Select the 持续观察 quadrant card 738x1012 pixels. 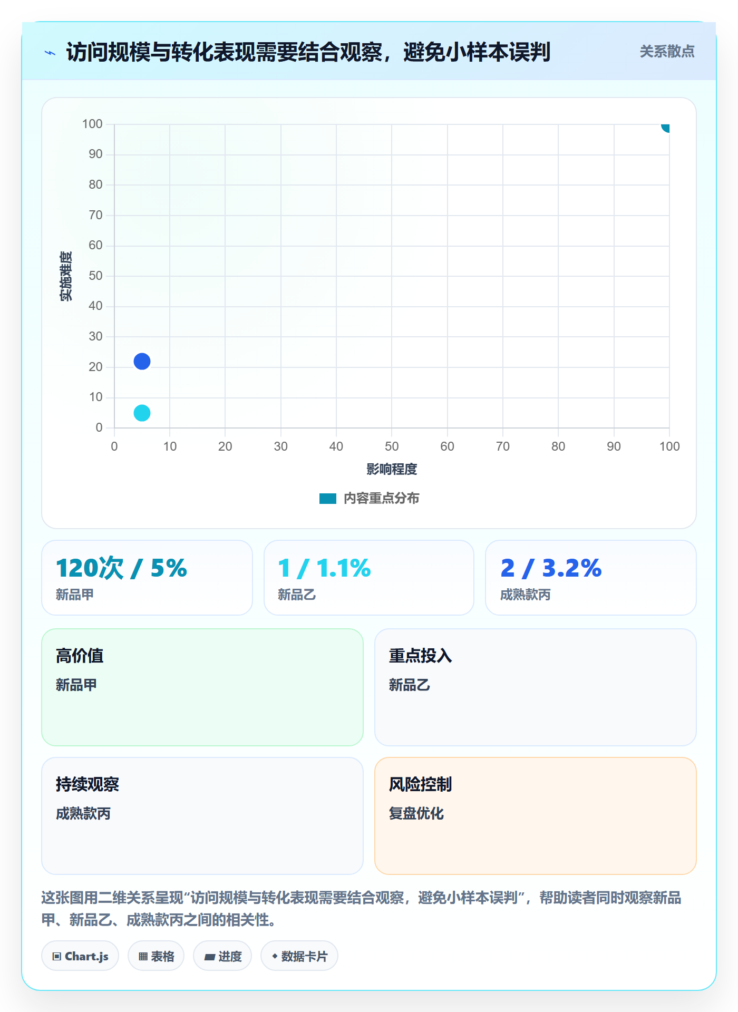click(202, 816)
